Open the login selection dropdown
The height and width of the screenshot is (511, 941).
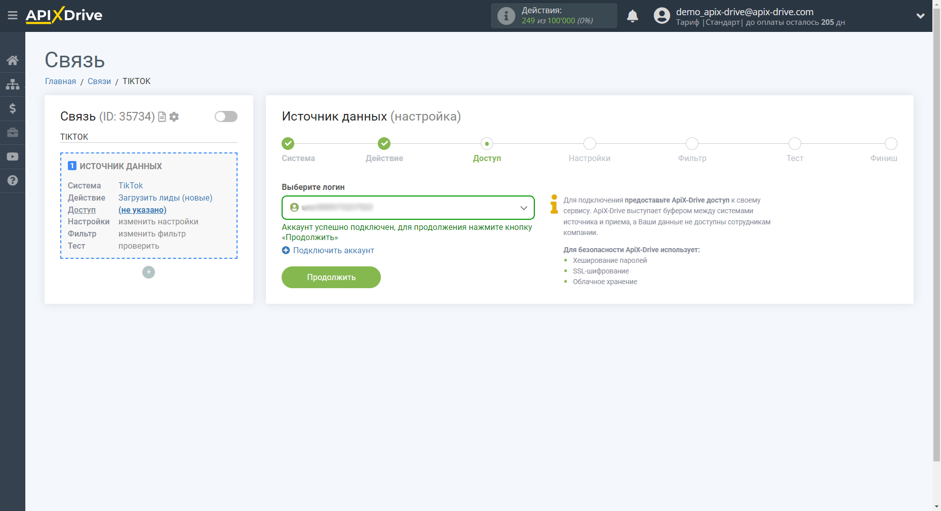point(408,208)
